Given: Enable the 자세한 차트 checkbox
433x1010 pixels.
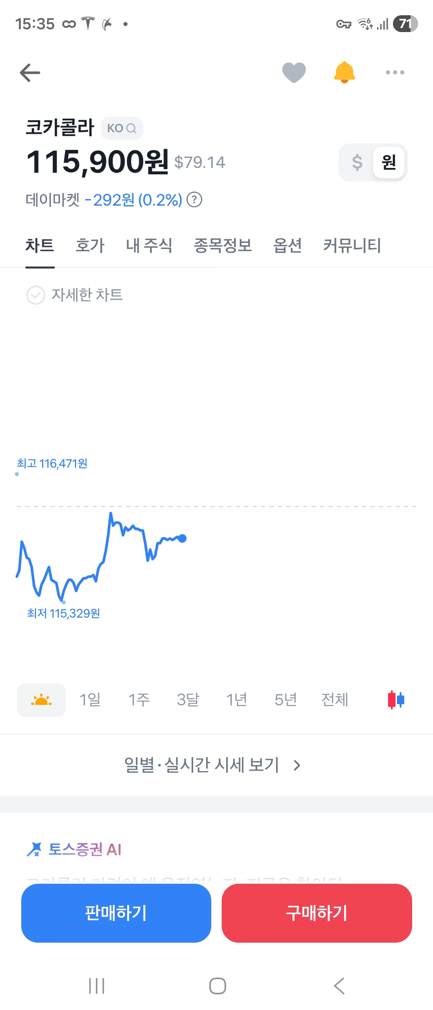Looking at the screenshot, I should point(36,295).
